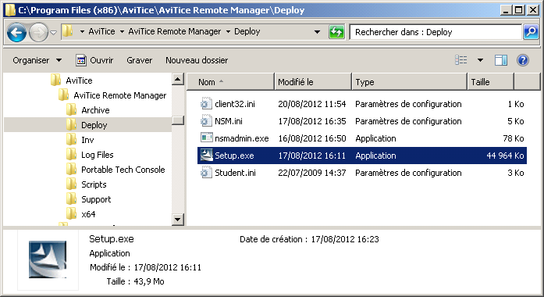Click the green refresh icon by the address bar
Image resolution: width=544 pixels, height=297 pixels.
(336, 32)
